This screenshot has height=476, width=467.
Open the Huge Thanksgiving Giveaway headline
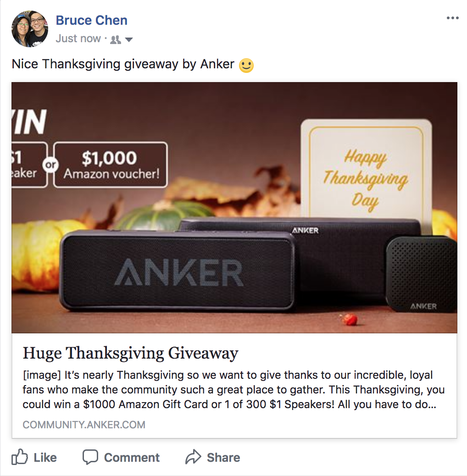click(x=131, y=354)
